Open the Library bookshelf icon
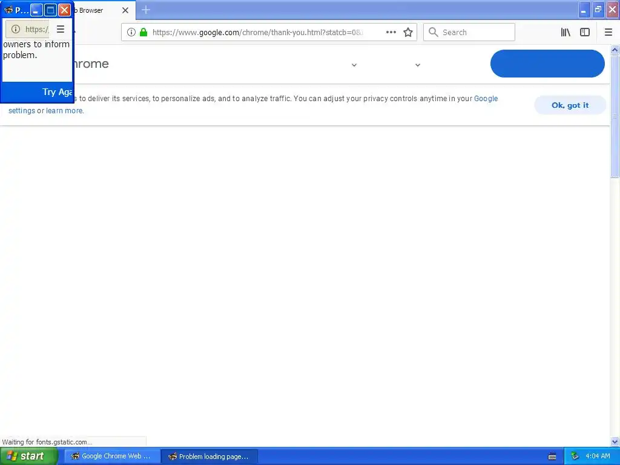 pyautogui.click(x=566, y=33)
